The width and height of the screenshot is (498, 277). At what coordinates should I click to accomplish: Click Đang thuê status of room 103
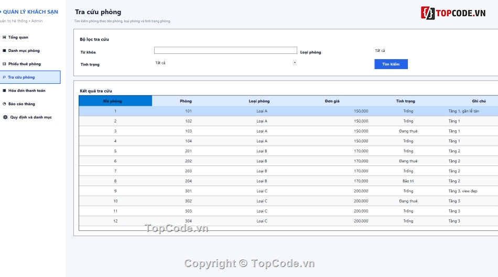coord(408,131)
